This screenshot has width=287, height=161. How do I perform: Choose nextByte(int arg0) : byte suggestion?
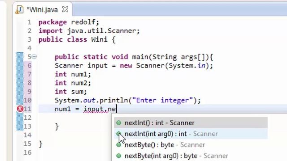[191, 156]
